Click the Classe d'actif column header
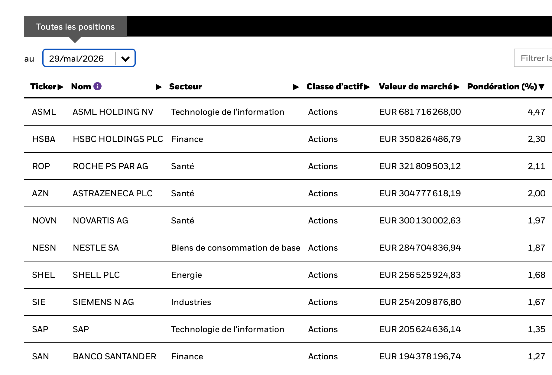This screenshot has height=375, width=552. (x=335, y=87)
